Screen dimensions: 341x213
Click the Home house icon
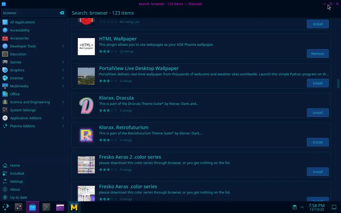(5, 165)
